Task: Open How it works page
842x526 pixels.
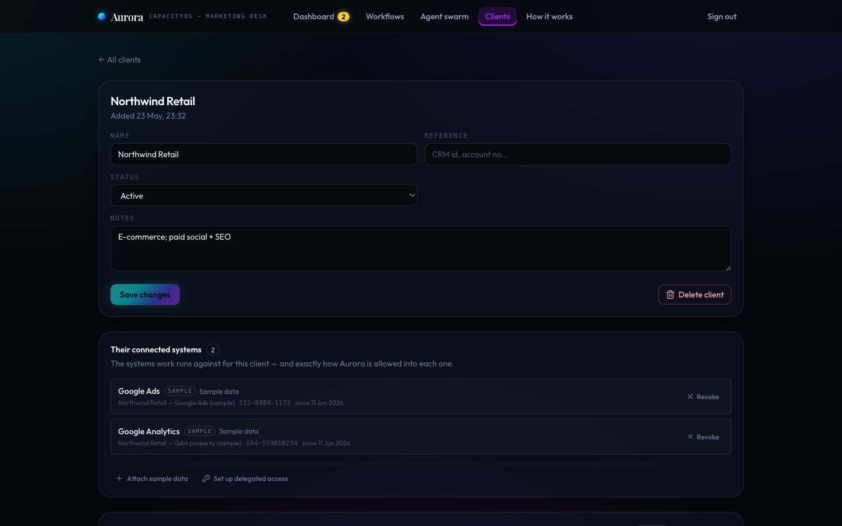Action: [x=550, y=16]
